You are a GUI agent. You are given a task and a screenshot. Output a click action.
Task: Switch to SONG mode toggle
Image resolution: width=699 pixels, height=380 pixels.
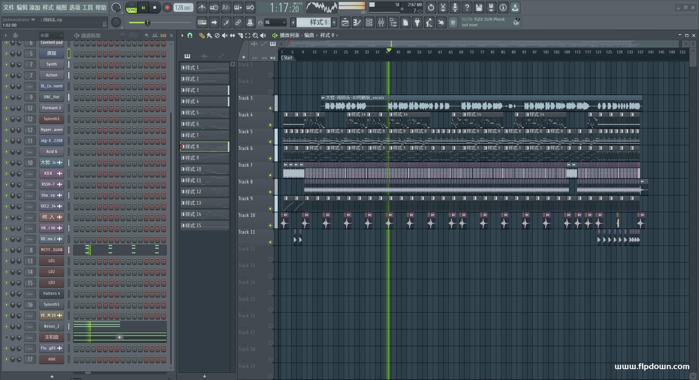click(x=131, y=10)
